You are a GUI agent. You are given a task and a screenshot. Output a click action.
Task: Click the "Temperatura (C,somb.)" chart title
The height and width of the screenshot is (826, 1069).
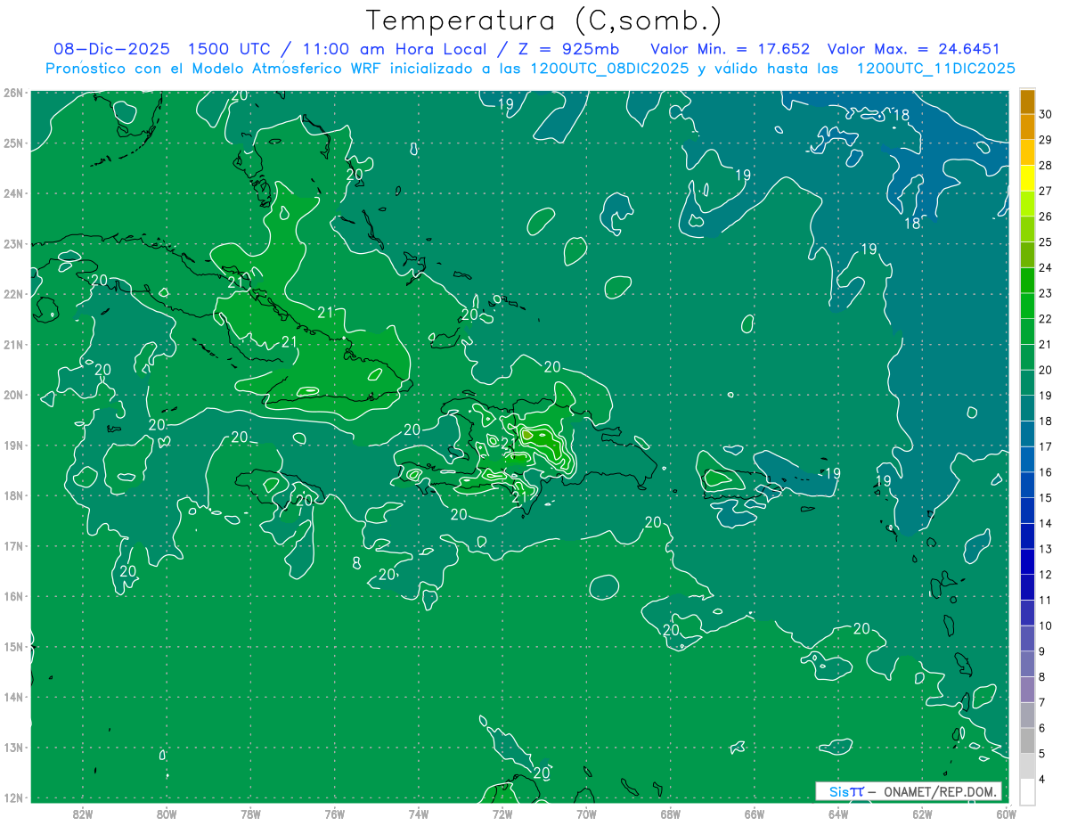pyautogui.click(x=544, y=20)
